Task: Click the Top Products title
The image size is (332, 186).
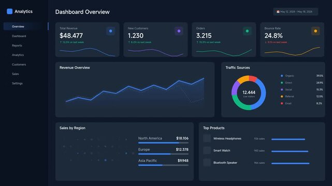Action: (213, 128)
